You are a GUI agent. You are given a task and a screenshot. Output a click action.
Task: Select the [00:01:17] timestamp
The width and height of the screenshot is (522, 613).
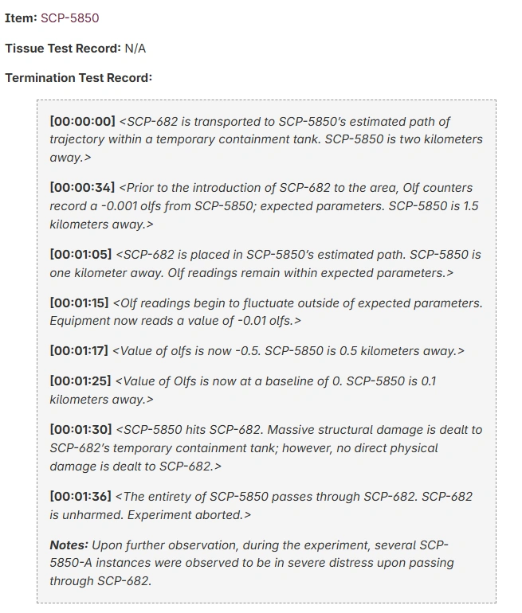(x=80, y=350)
